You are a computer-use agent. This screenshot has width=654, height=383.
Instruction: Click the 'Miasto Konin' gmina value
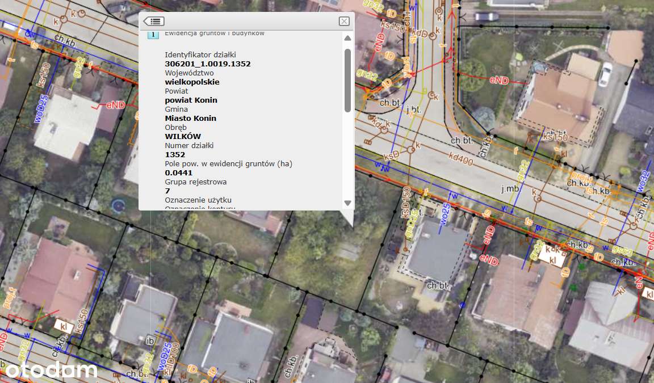click(x=190, y=118)
